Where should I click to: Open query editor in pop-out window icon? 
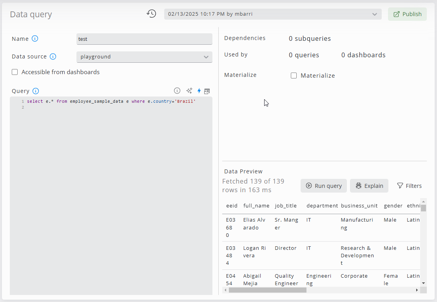[x=207, y=91]
